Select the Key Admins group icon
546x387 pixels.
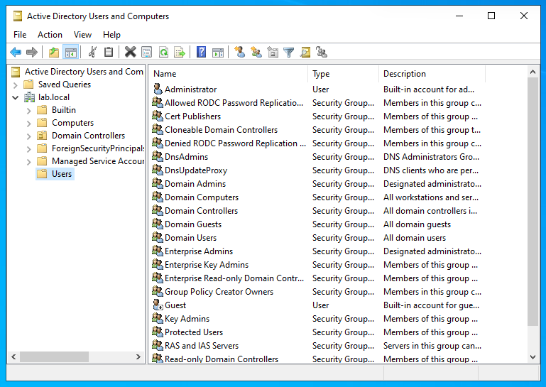click(x=158, y=318)
